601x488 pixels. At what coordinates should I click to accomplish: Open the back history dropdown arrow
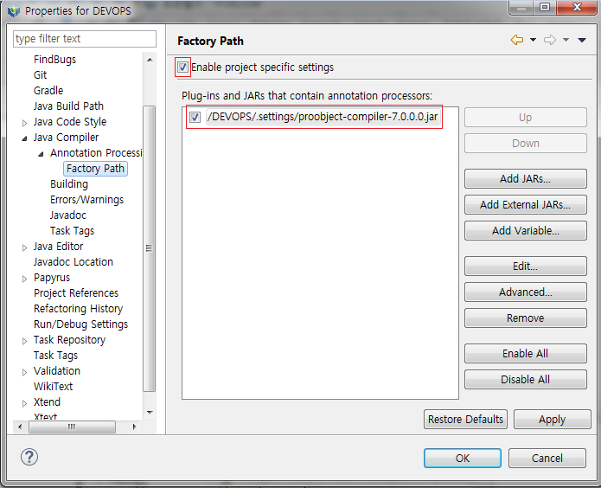pyautogui.click(x=533, y=40)
